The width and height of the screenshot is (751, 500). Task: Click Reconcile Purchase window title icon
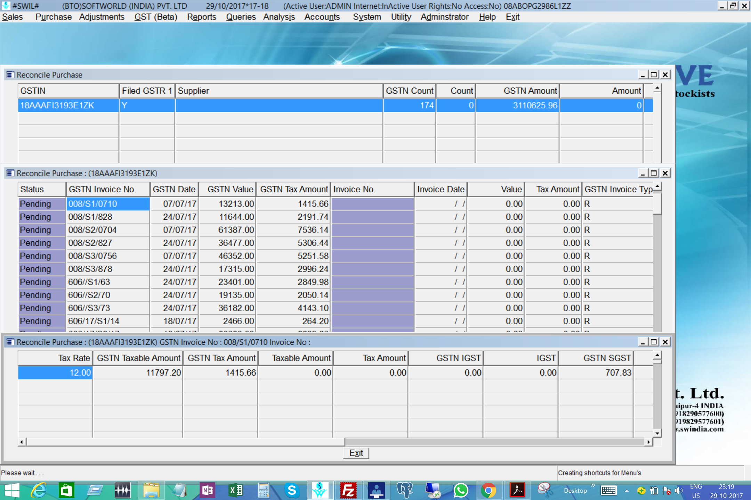tap(10, 75)
